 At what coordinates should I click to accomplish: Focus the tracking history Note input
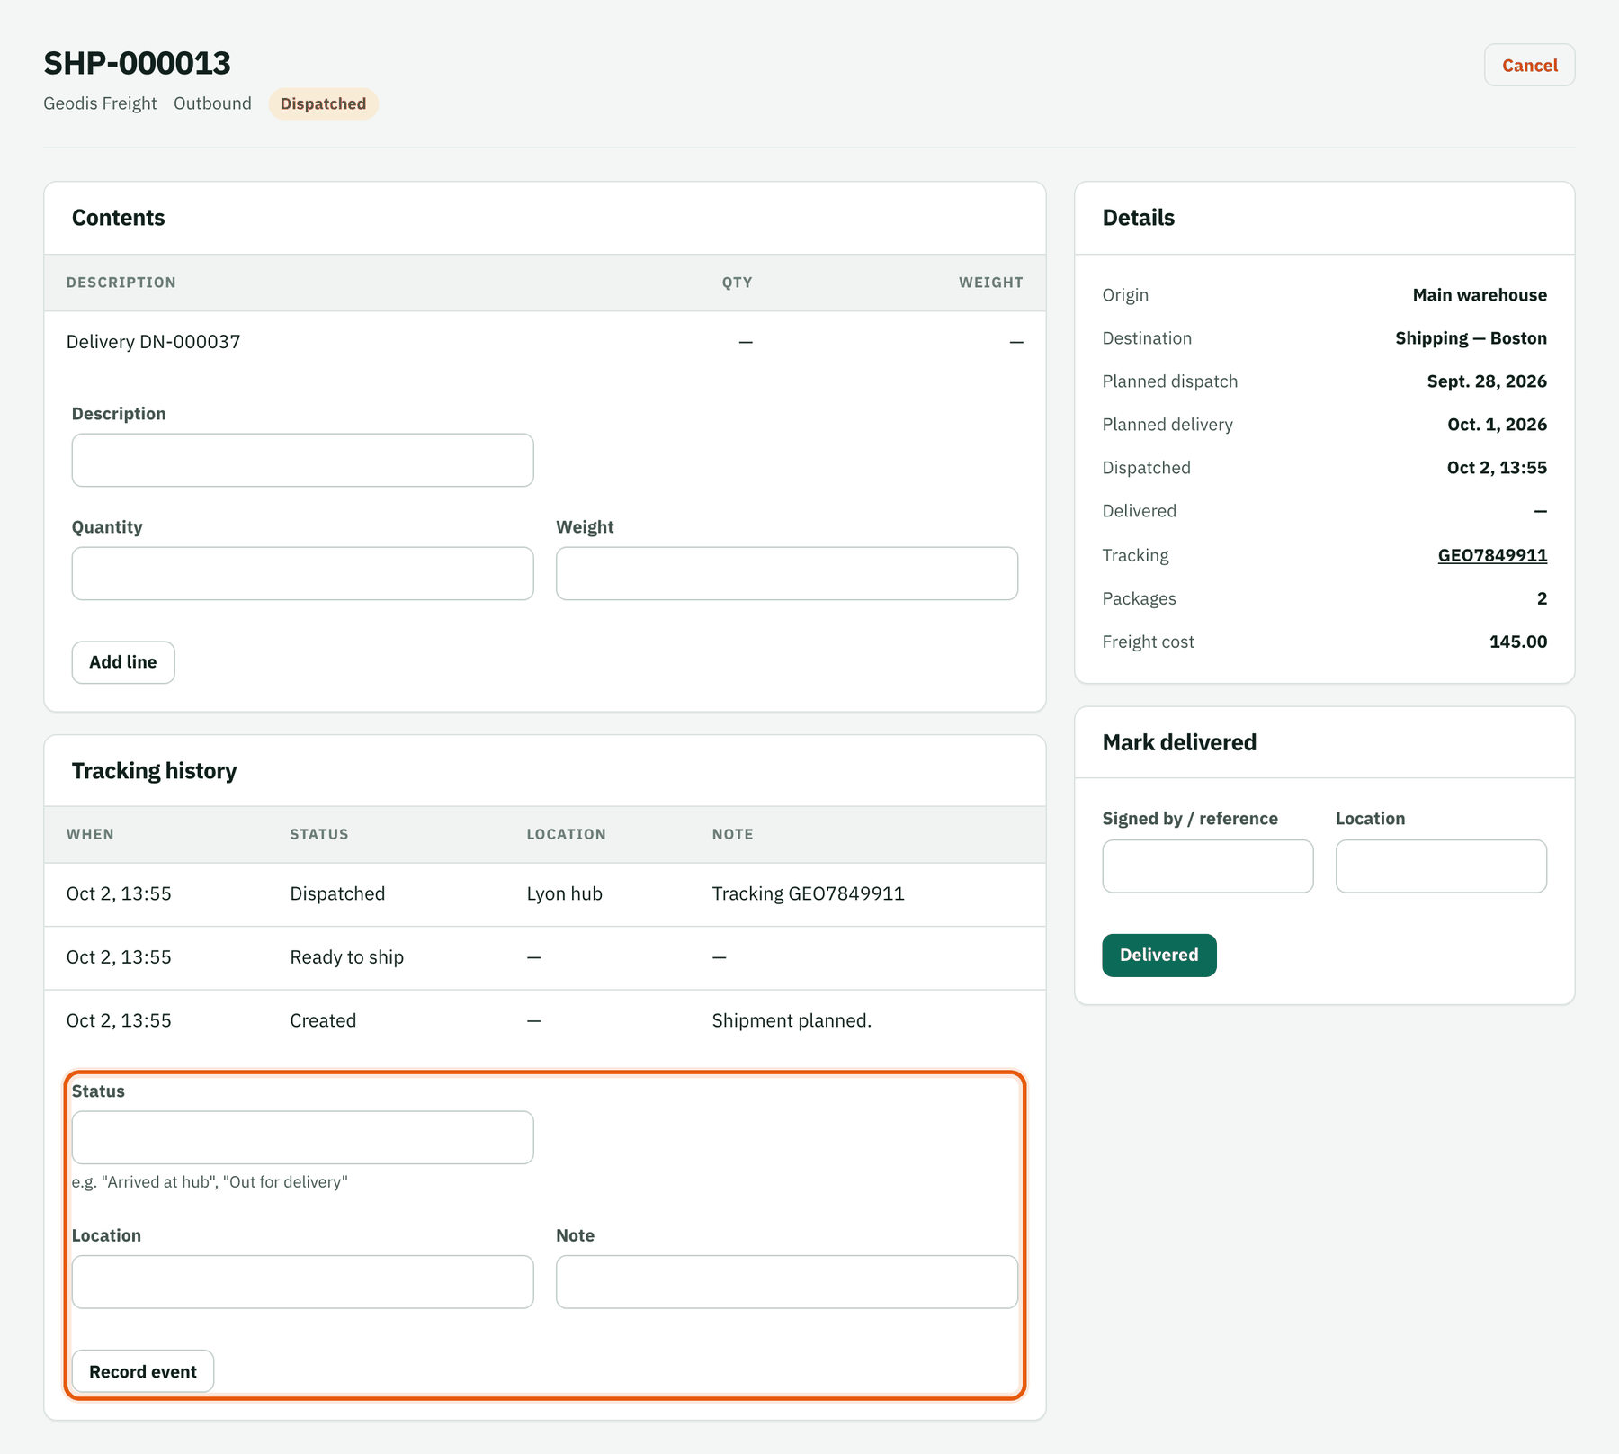[x=787, y=1281]
